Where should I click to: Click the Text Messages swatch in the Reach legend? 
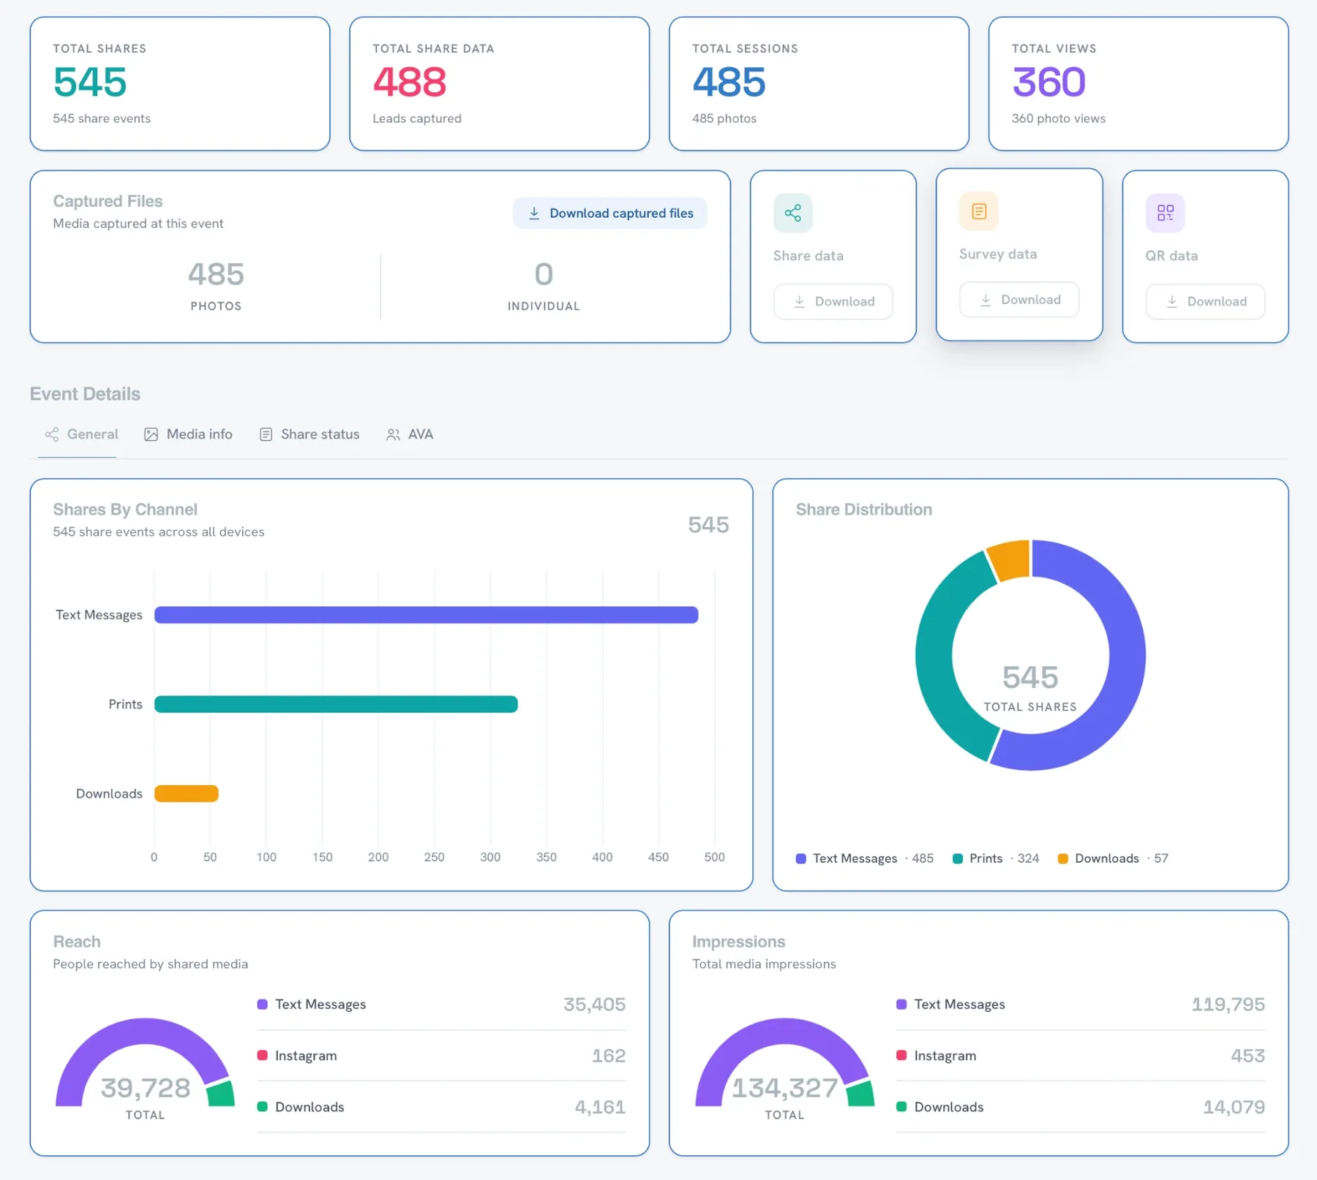pos(263,1005)
